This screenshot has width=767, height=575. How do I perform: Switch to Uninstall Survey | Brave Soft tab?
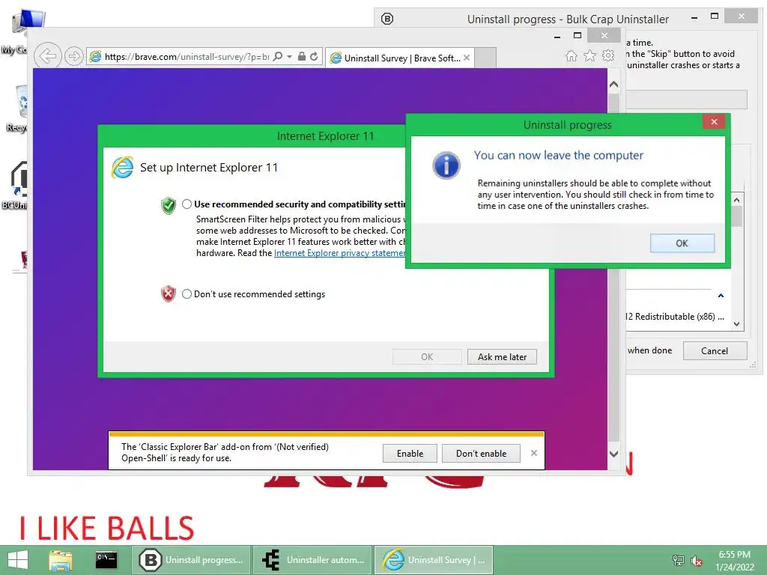[401, 58]
